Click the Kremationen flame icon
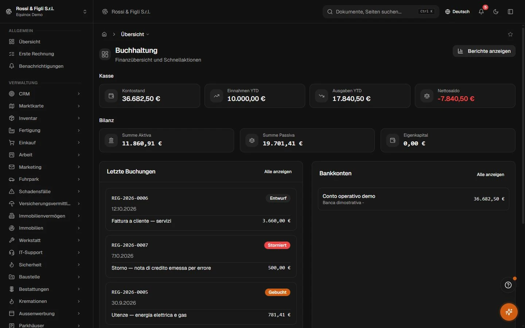The image size is (525, 328). pos(12,301)
